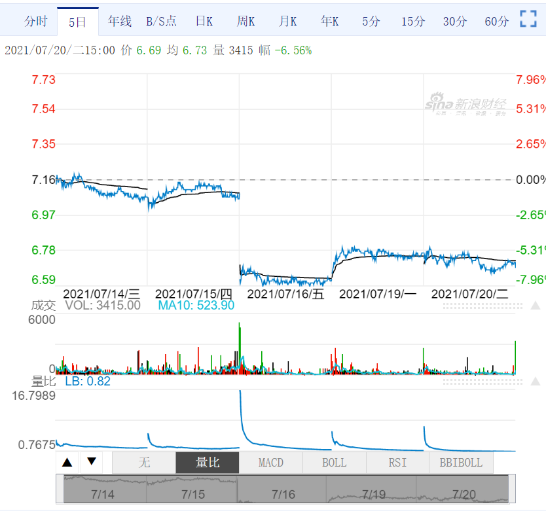The width and height of the screenshot is (546, 517).
Task: Show the RSI indicator
Action: point(397,463)
